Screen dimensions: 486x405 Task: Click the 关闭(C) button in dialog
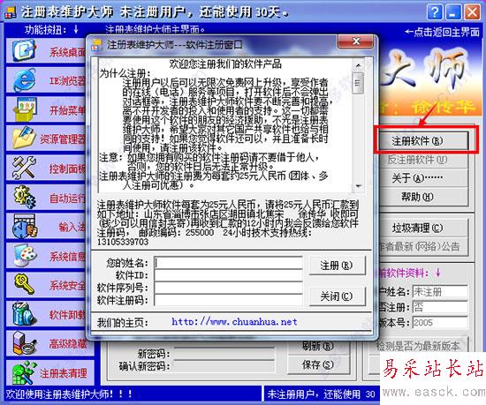click(337, 296)
